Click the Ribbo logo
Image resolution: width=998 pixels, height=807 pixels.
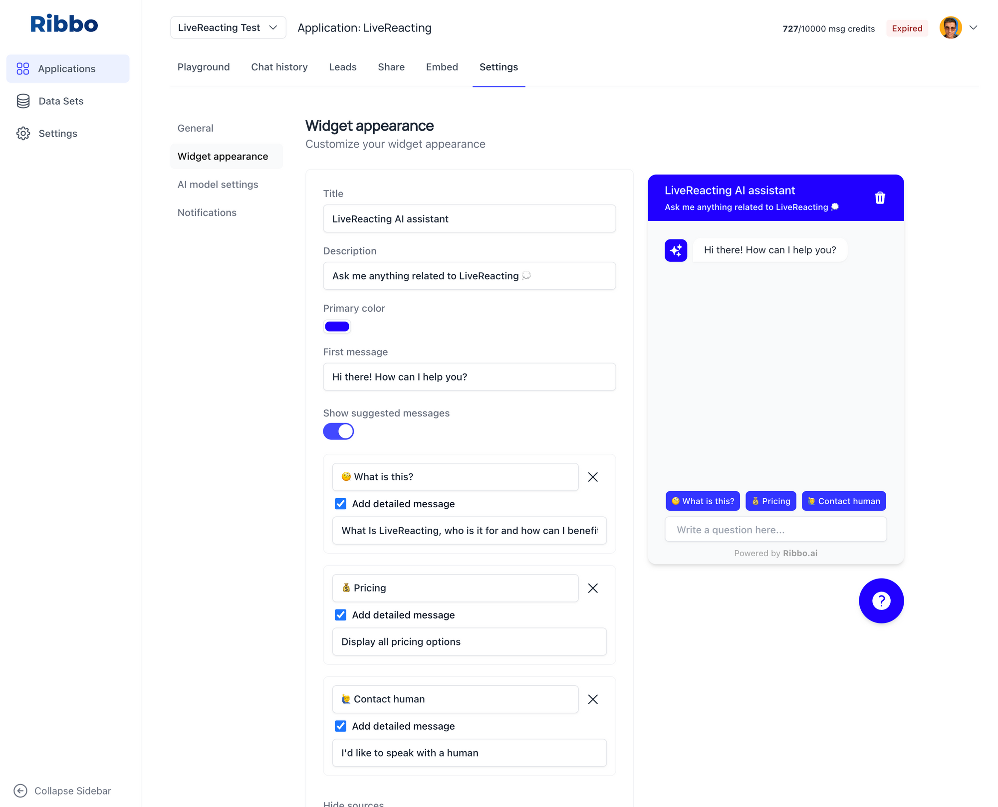pyautogui.click(x=64, y=24)
